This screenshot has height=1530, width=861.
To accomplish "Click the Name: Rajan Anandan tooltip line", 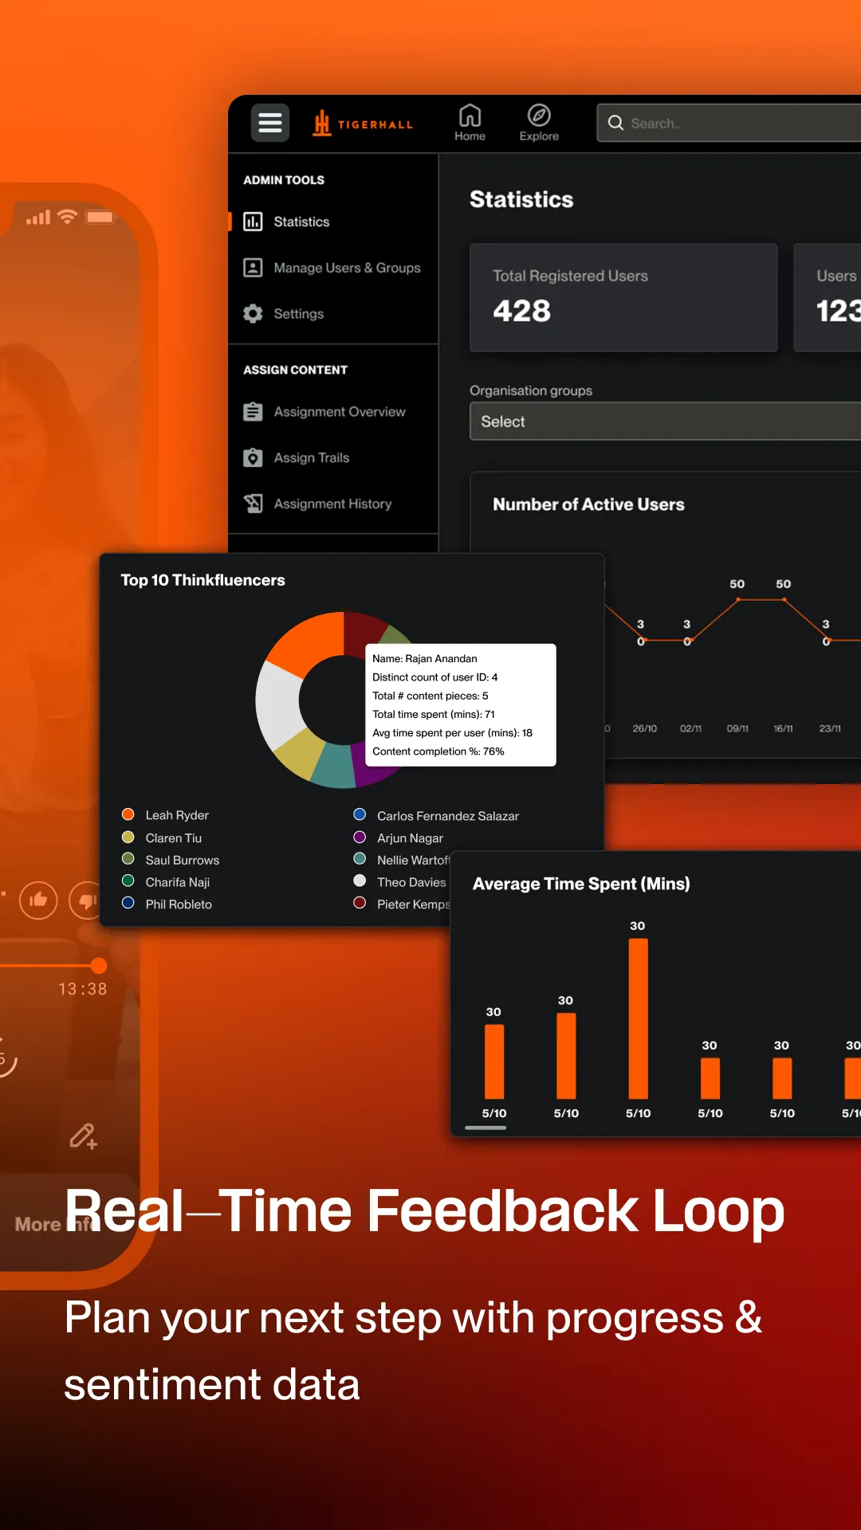I will click(x=425, y=659).
